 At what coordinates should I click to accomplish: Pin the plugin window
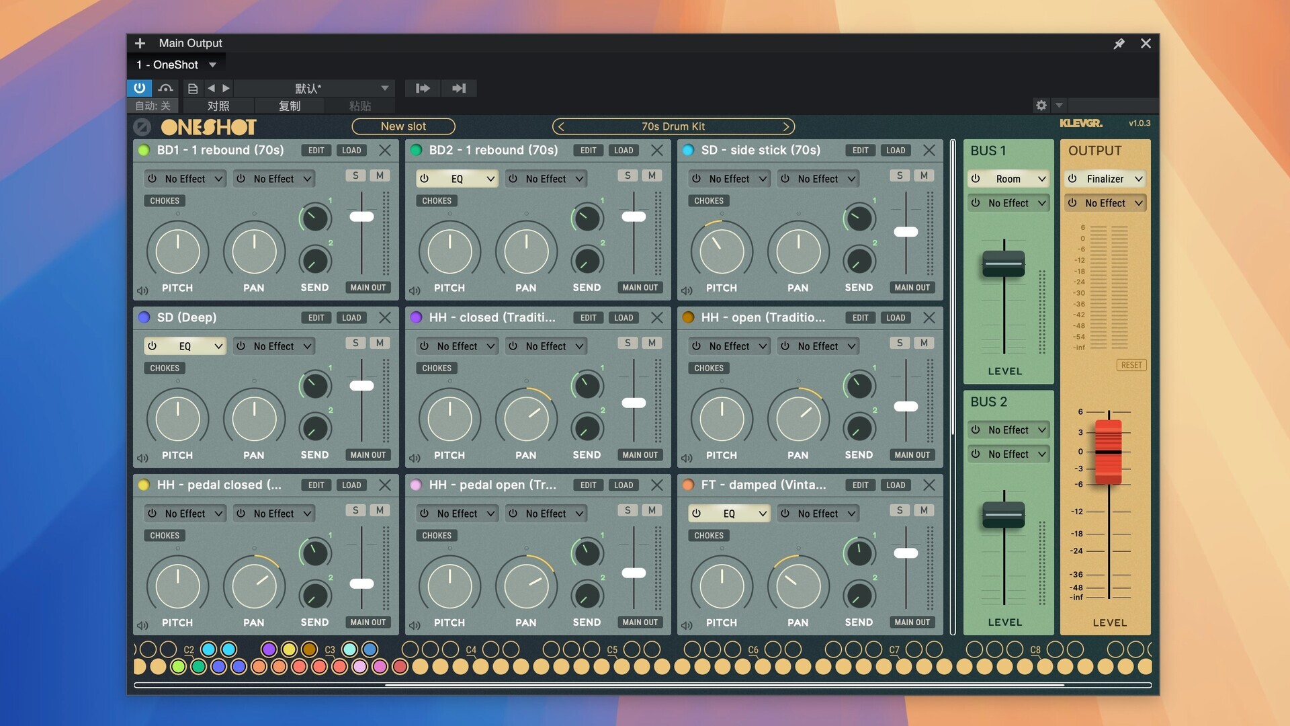(x=1119, y=43)
